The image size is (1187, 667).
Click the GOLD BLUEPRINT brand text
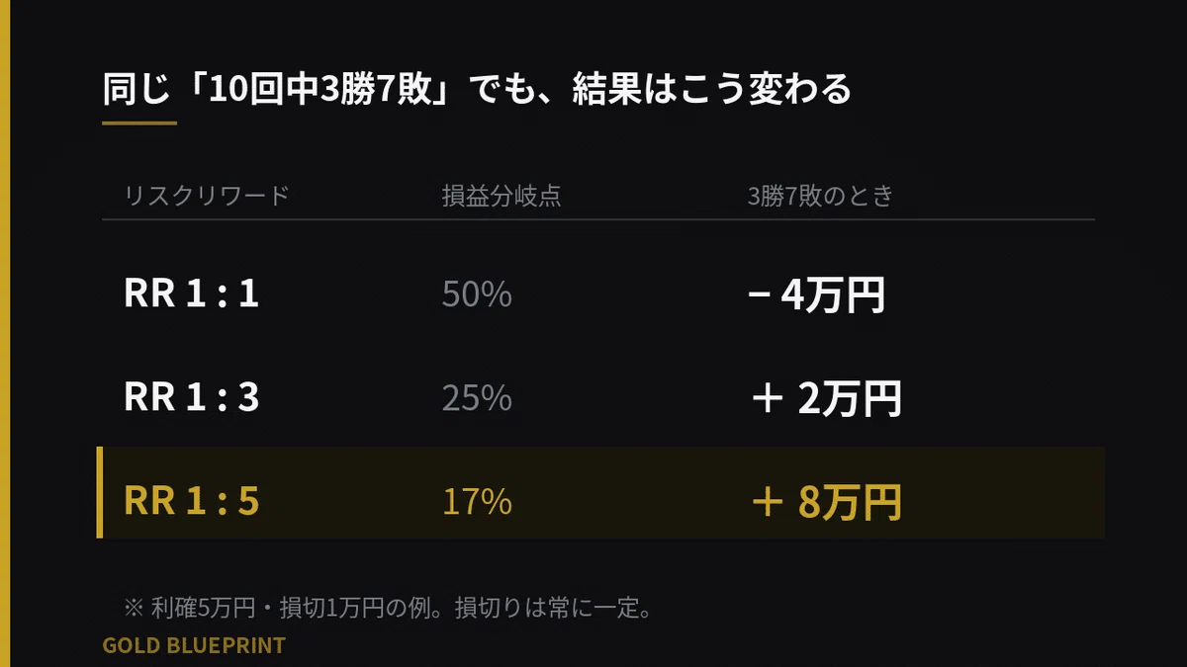tap(194, 645)
